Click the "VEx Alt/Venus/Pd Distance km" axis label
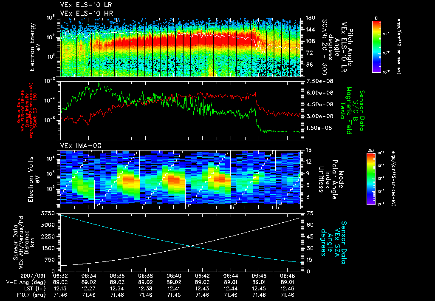Viewport: 435px width, 301px height. (x=24, y=242)
